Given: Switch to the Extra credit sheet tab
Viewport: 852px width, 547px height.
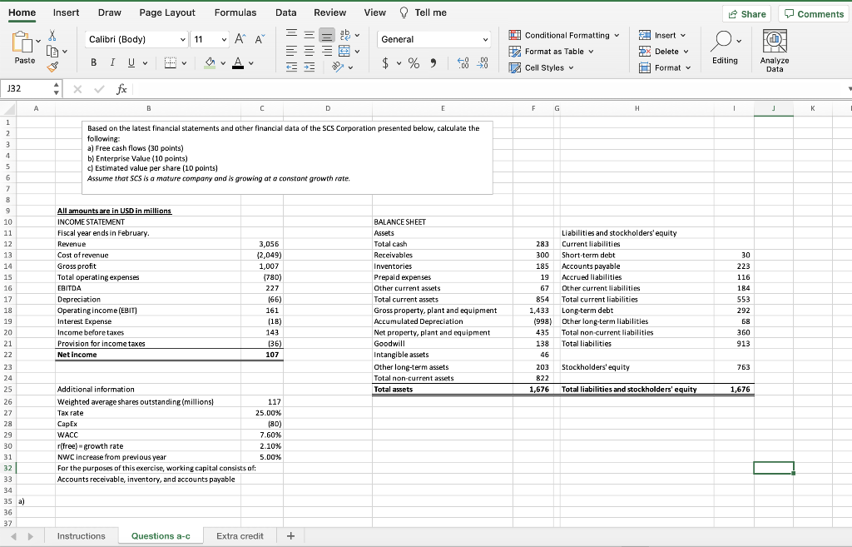Looking at the screenshot, I should coord(240,536).
